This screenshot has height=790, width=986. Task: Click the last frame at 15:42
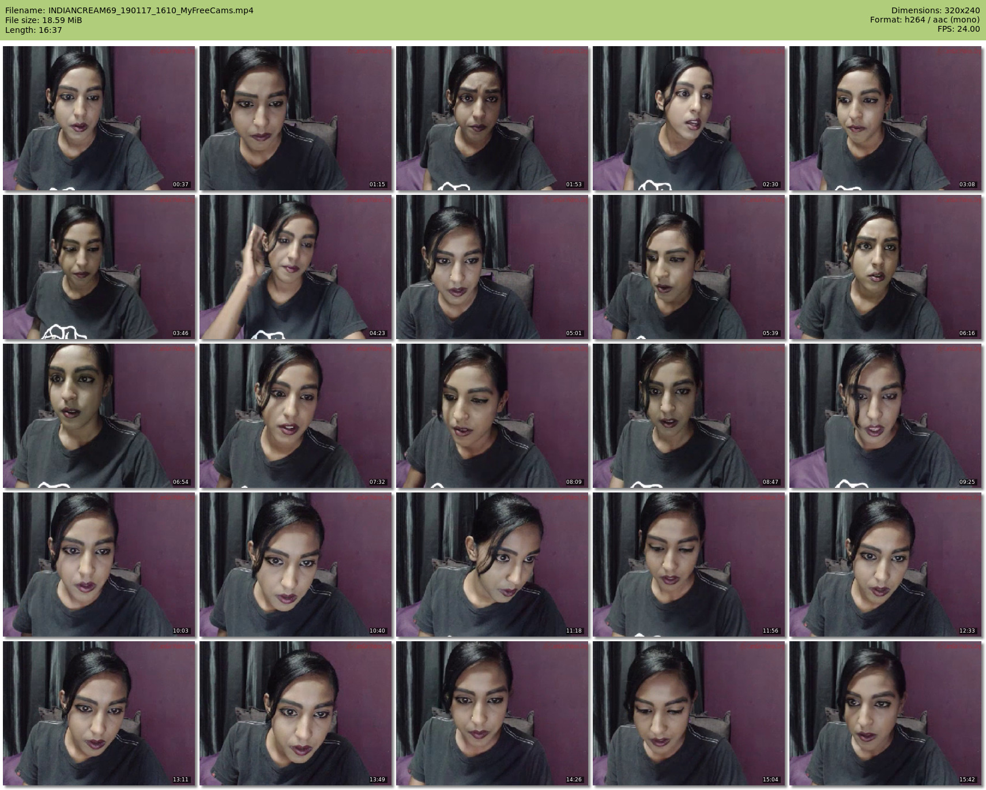pyautogui.click(x=885, y=713)
